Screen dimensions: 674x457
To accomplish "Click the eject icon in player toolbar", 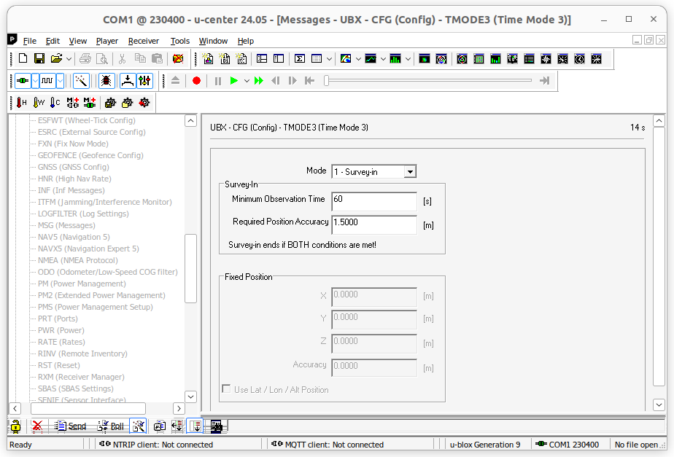I will (x=175, y=81).
